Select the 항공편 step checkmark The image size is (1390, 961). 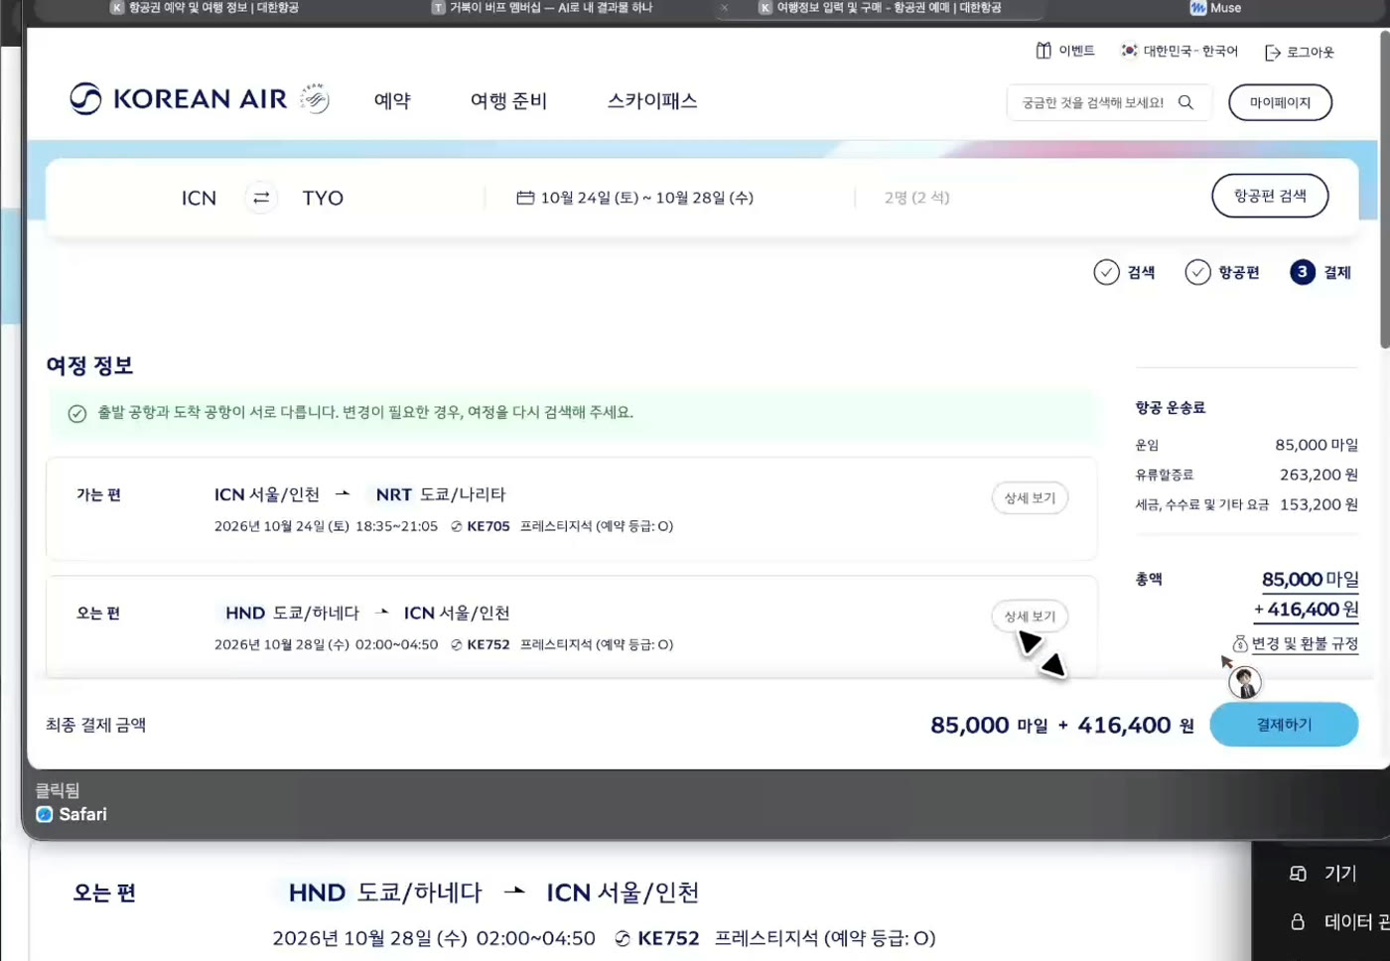[x=1197, y=272]
